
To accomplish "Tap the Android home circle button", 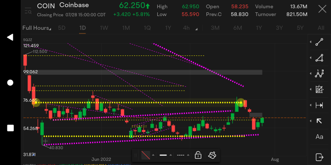I will pyautogui.click(x=10, y=82).
